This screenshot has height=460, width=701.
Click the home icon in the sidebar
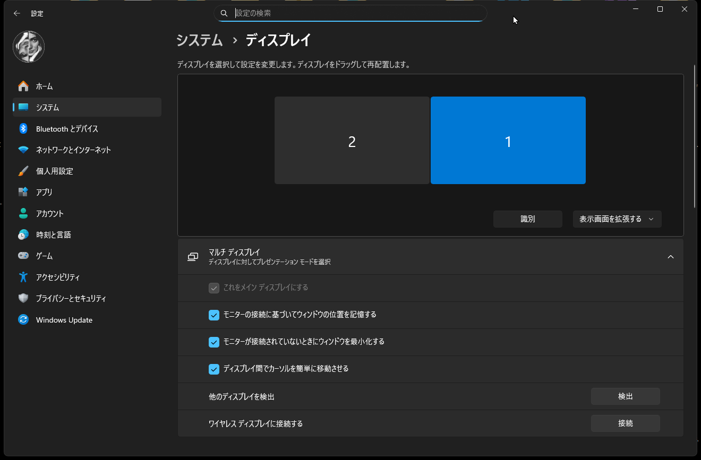(x=23, y=86)
